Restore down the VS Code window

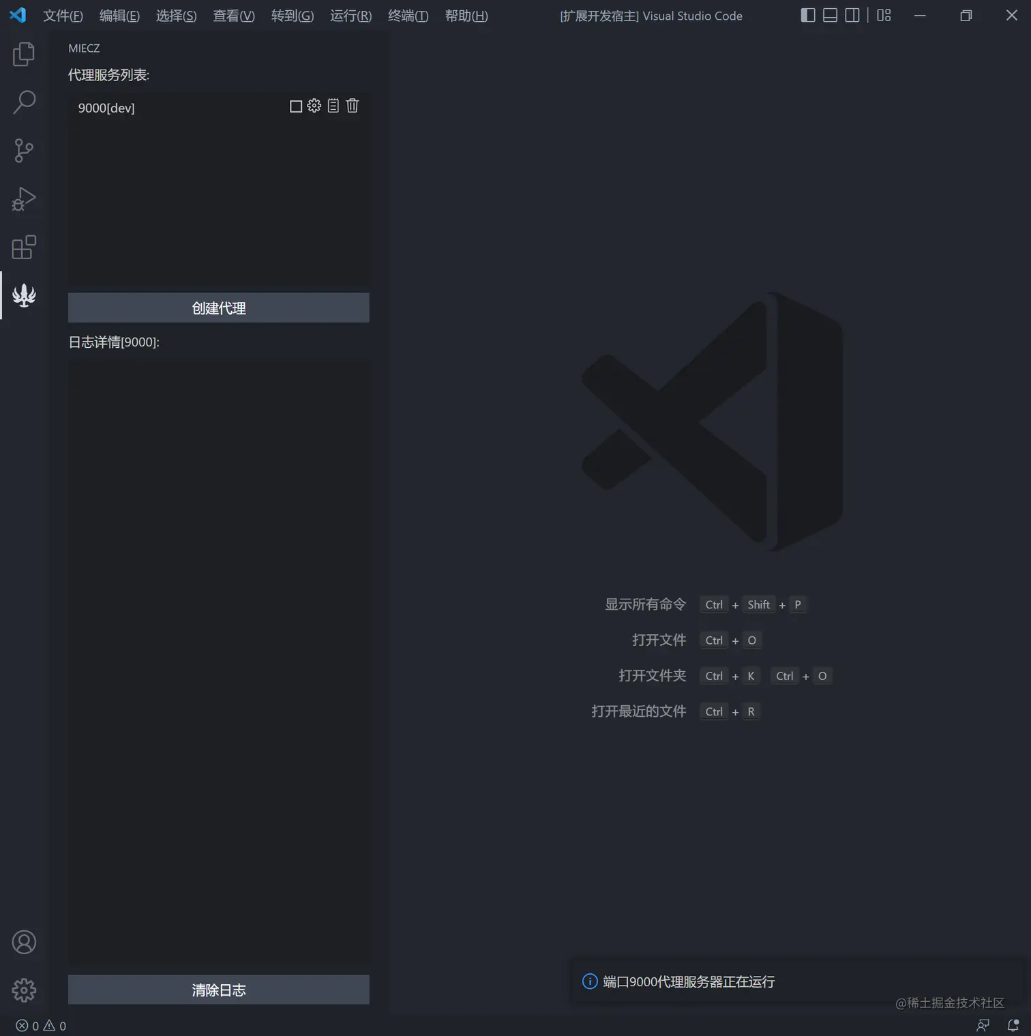coord(966,15)
